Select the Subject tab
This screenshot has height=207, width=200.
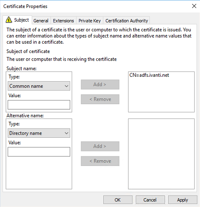17,20
